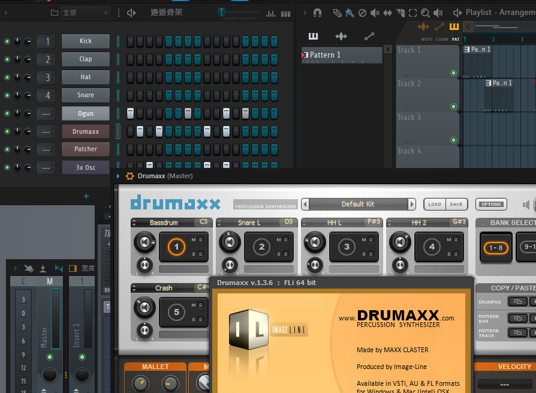The image size is (536, 393).
Task: Click the automation line icon in picker
Action: [x=369, y=36]
